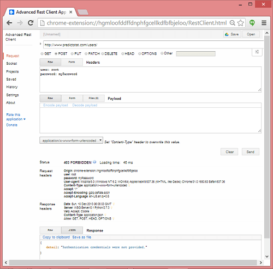Open Projects in the sidebar
The image size is (273, 269).
click(x=13, y=71)
